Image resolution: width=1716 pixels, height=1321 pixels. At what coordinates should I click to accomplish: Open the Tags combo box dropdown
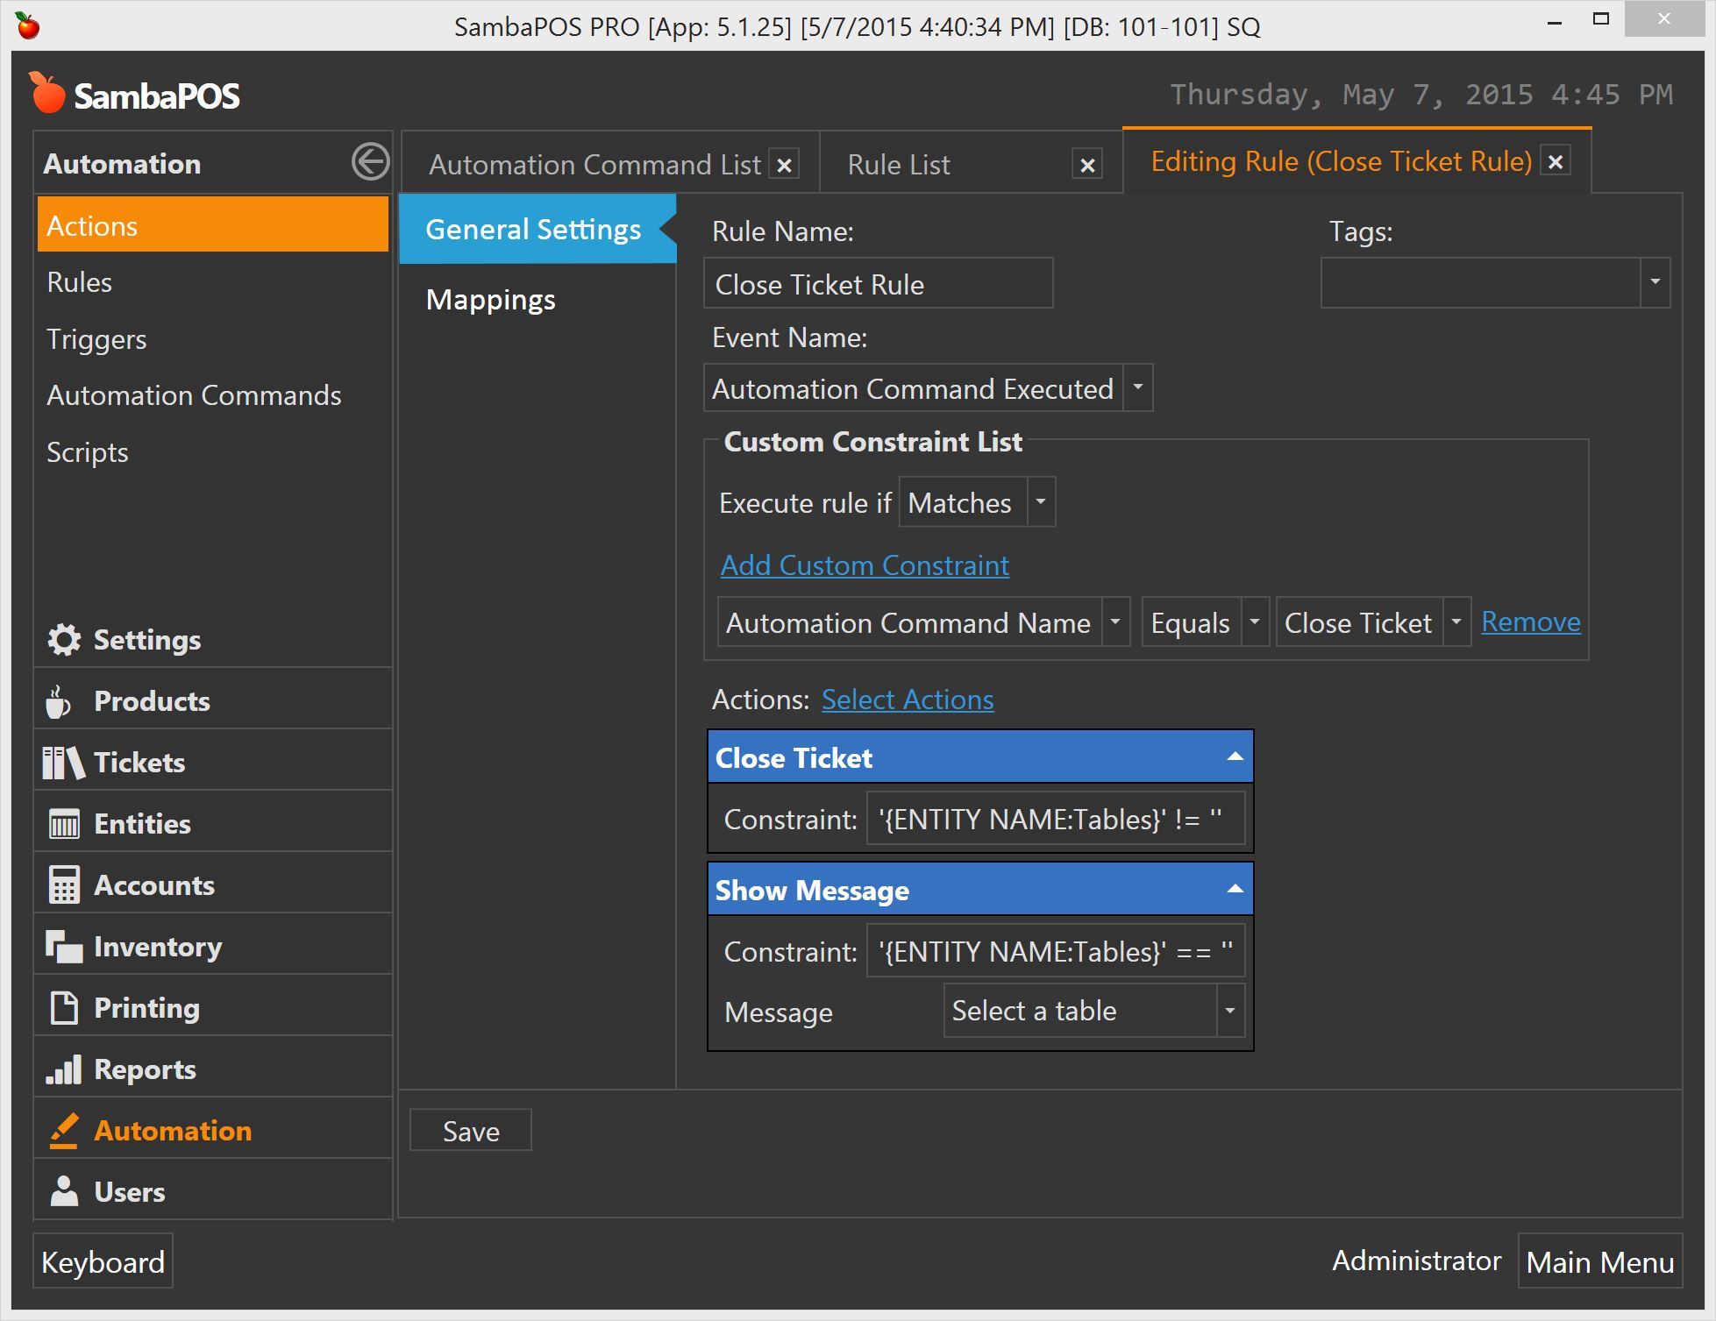[1655, 282]
